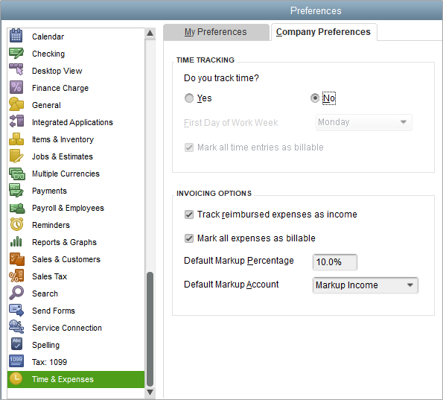Image resolution: width=443 pixels, height=400 pixels.
Task: Open the First Day of Work Week dropdown
Action: [364, 122]
